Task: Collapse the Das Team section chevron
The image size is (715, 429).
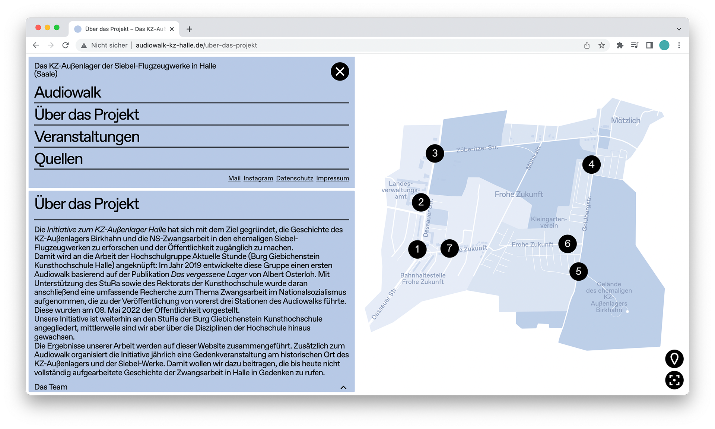Action: [343, 388]
